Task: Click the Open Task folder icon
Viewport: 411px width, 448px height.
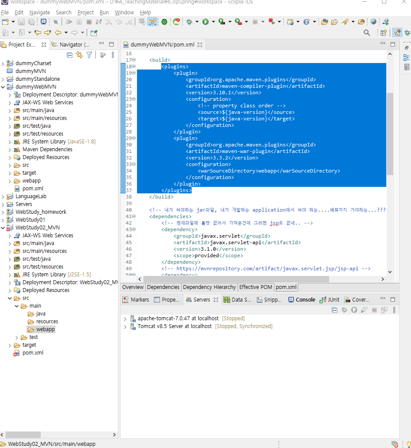Action: 334,22
